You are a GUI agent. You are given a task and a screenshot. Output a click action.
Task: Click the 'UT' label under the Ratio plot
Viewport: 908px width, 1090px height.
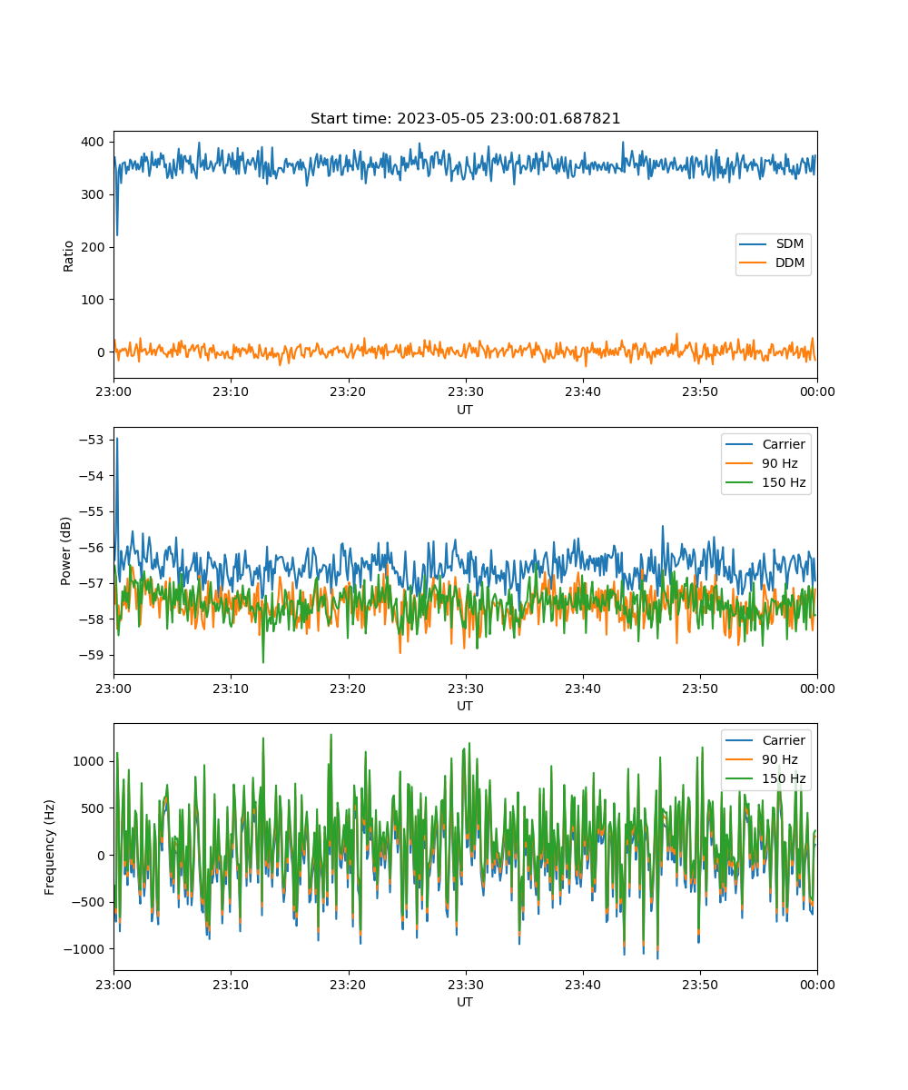[x=465, y=411]
